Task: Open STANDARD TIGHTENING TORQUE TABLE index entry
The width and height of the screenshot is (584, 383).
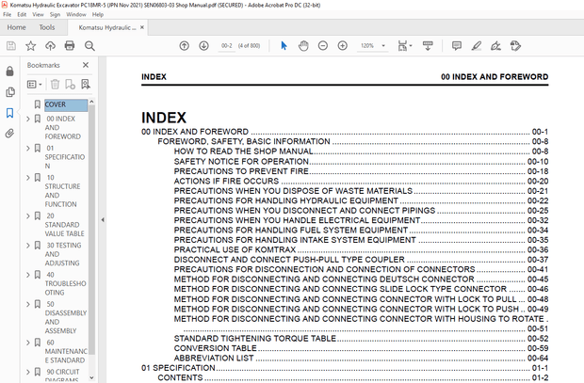Action: coord(255,339)
